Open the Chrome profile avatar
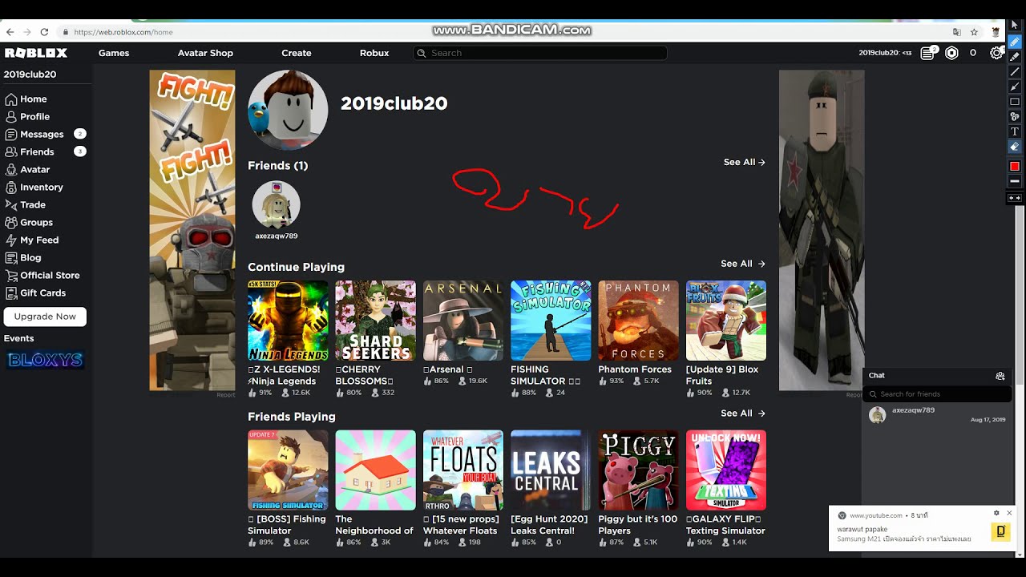The image size is (1026, 577). pos(996,32)
